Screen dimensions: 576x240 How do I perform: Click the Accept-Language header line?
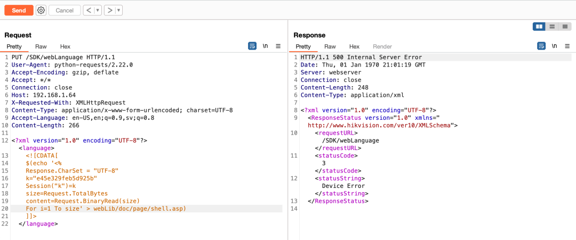coord(83,118)
